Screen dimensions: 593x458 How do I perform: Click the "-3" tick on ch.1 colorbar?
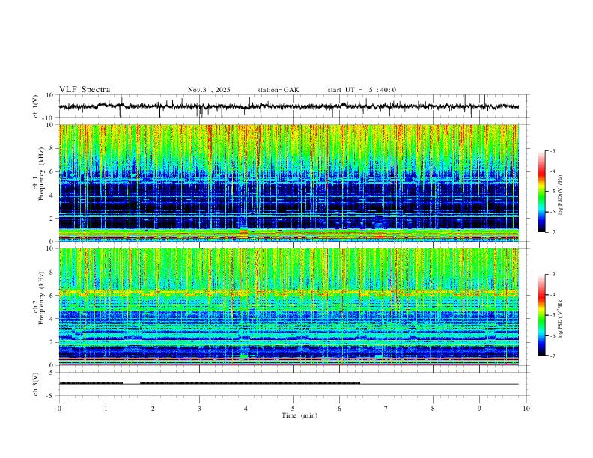tap(552, 150)
